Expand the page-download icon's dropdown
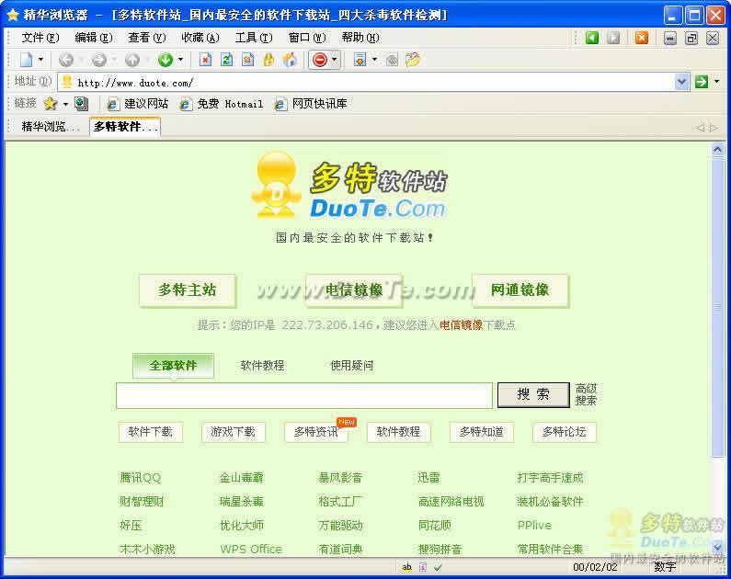731x579 pixels. click(374, 60)
